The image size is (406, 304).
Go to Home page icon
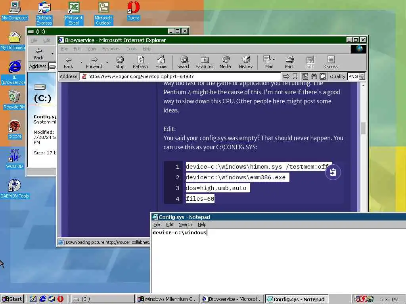(x=161, y=62)
